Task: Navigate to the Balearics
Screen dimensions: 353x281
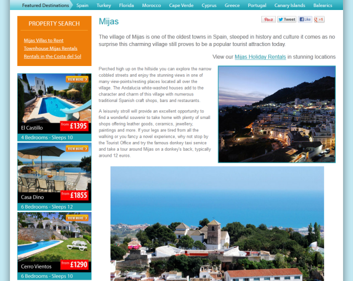Action: (322, 5)
